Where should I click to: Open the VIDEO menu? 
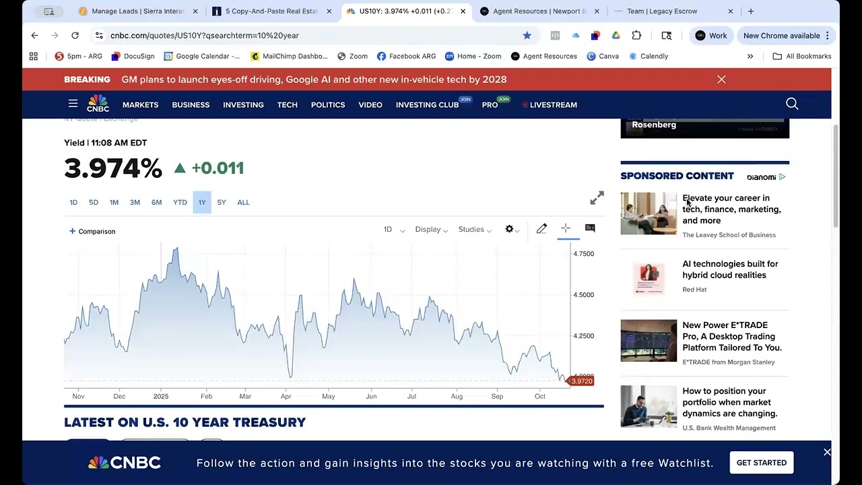click(370, 104)
